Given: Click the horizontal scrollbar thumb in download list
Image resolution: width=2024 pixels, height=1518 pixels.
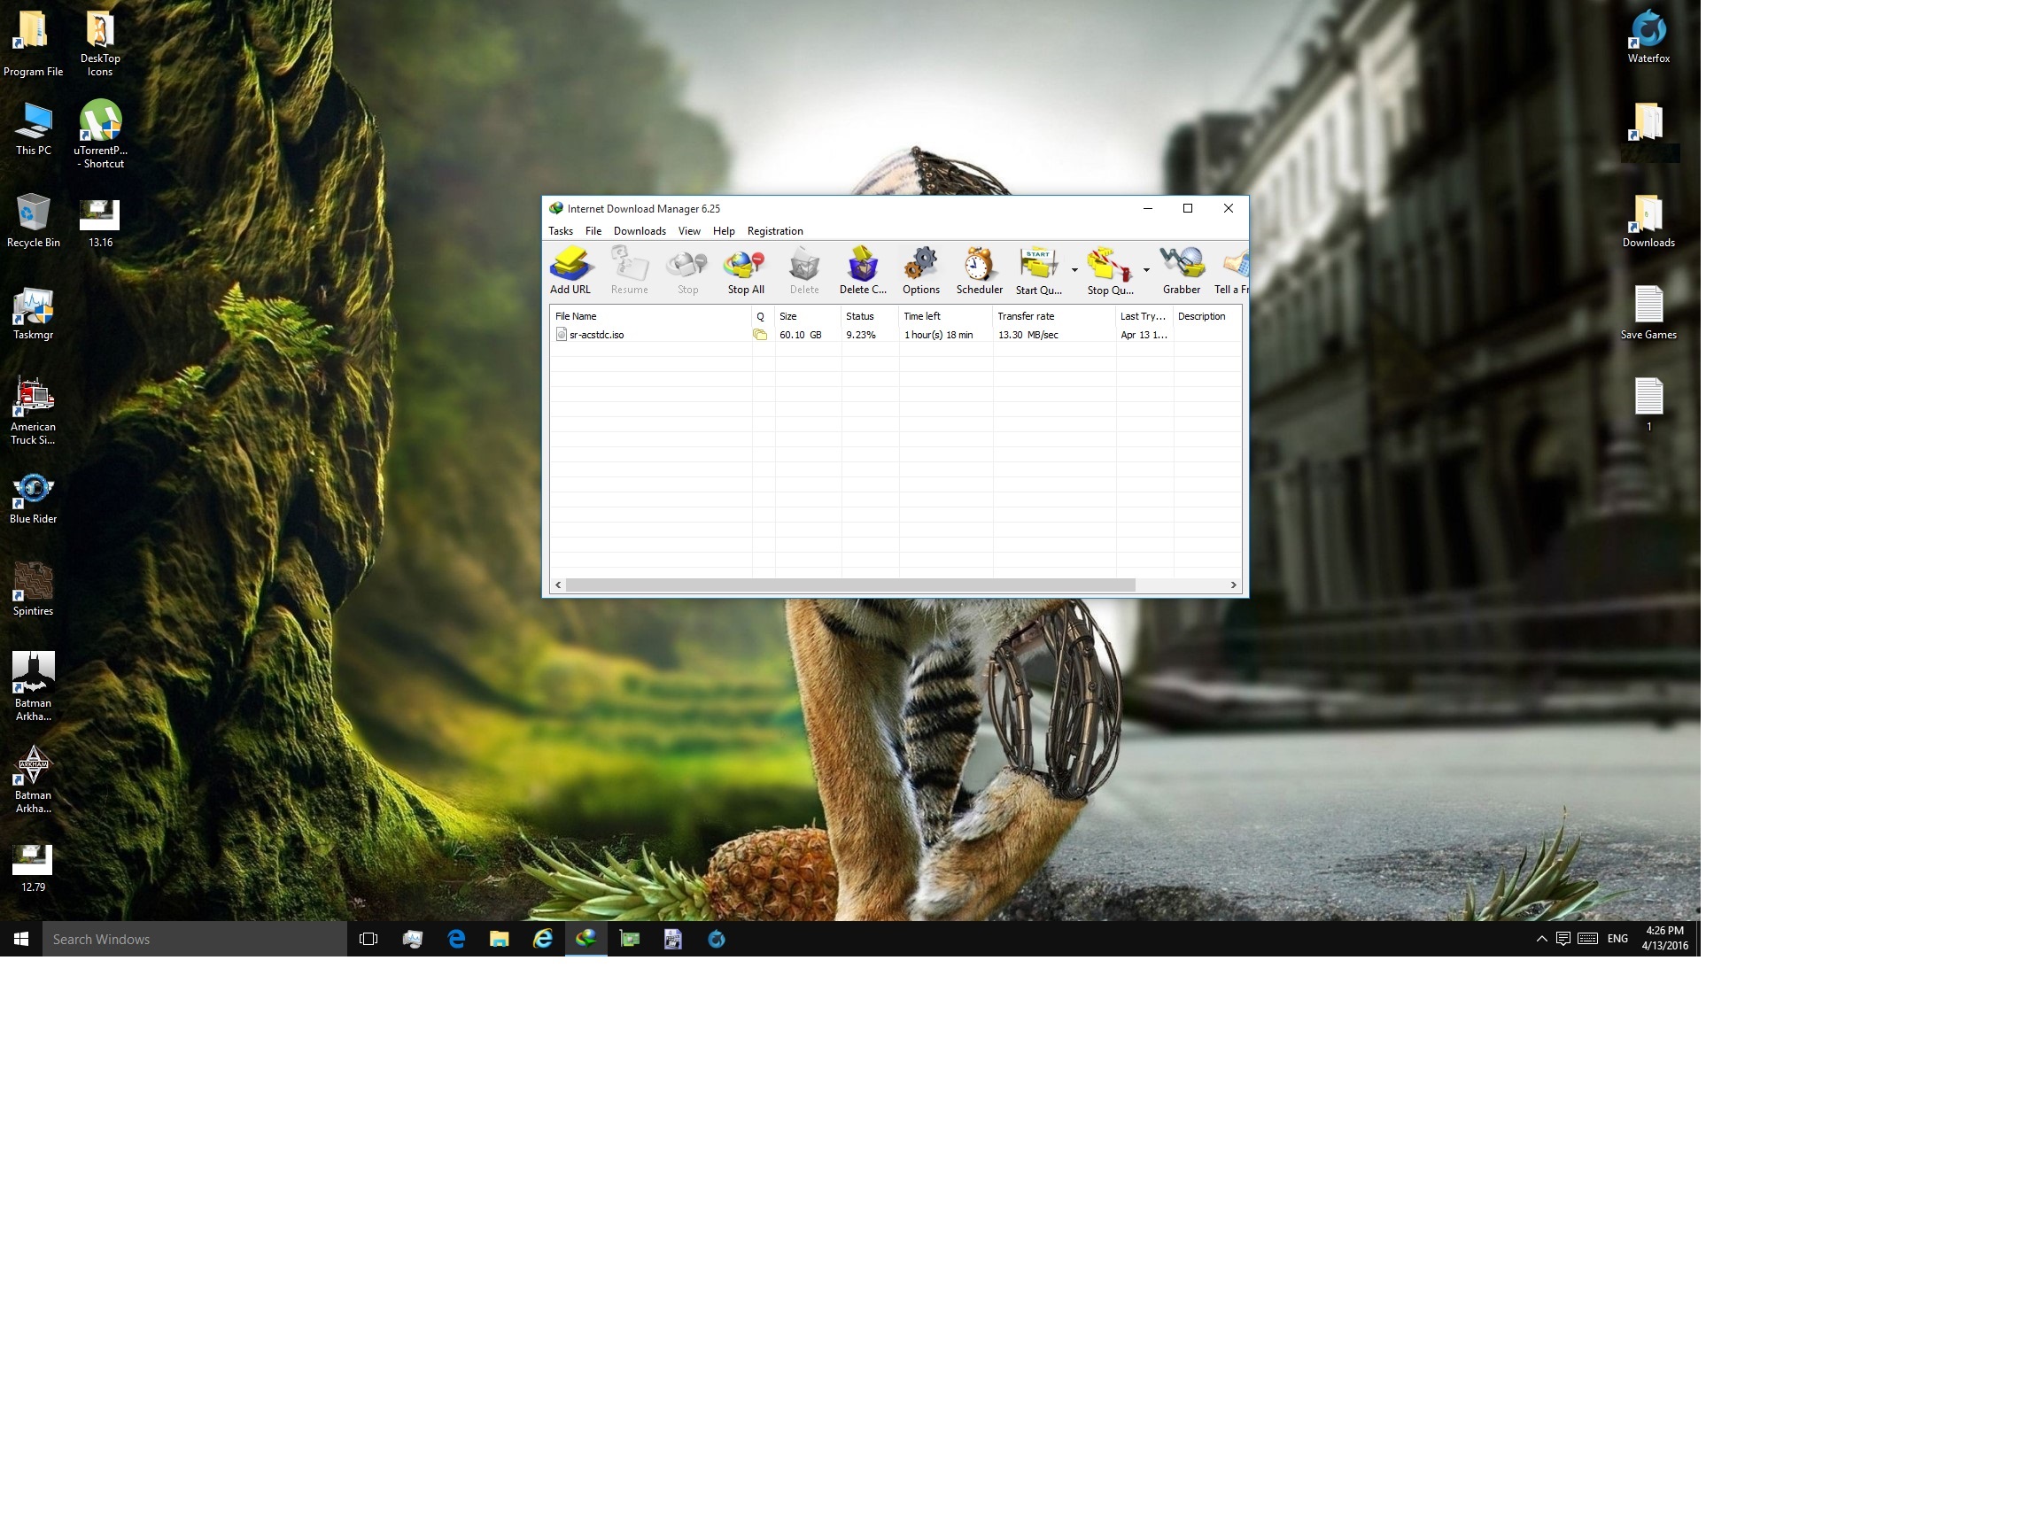Looking at the screenshot, I should click(849, 585).
